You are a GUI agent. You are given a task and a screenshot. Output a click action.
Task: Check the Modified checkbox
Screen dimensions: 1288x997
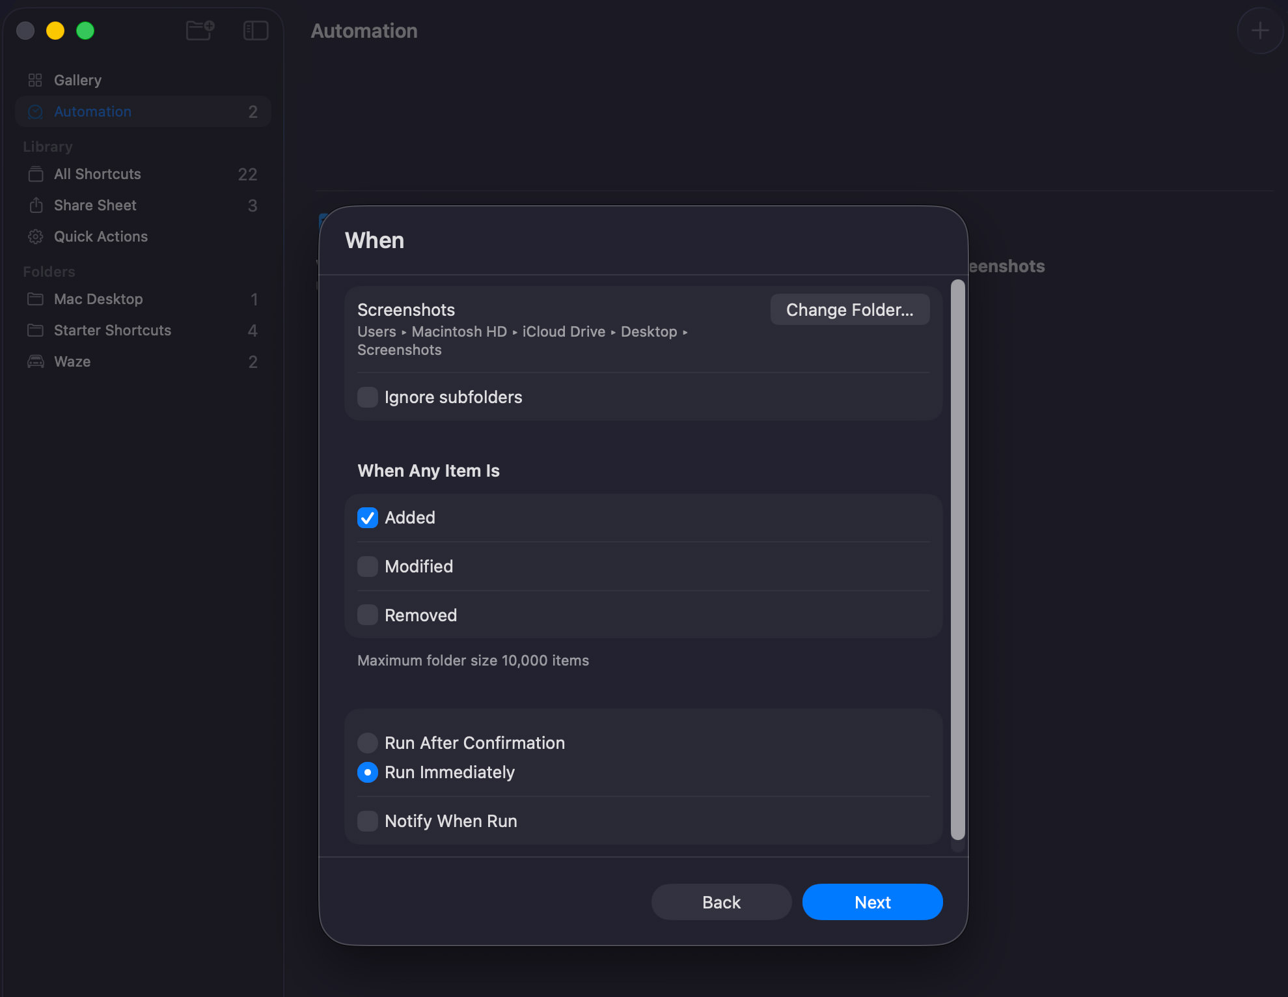(367, 566)
